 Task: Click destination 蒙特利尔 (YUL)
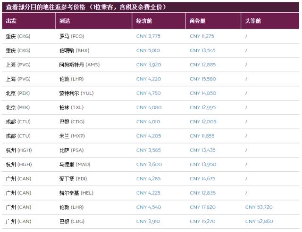click(76, 93)
